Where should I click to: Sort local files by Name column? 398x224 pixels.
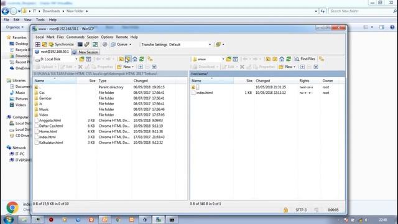point(55,81)
